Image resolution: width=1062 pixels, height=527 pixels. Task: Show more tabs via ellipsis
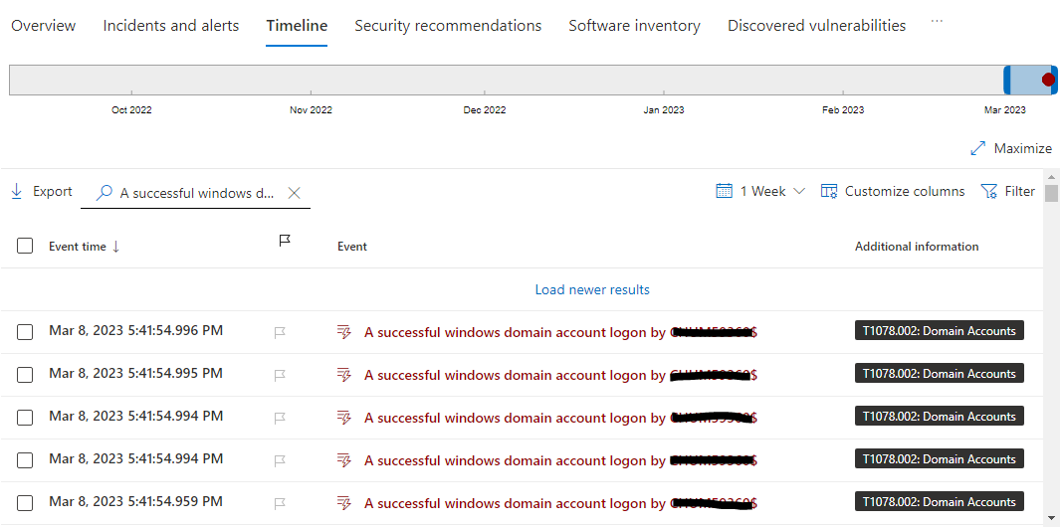point(937,22)
